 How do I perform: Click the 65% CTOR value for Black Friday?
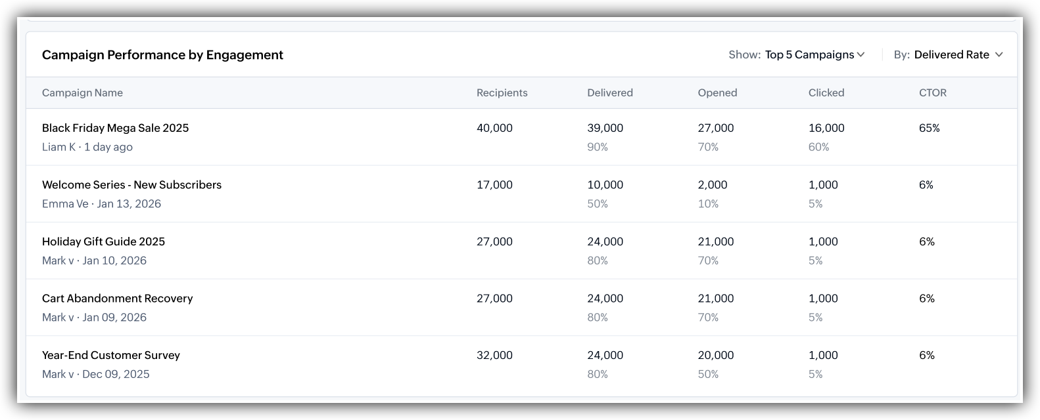[x=929, y=128]
